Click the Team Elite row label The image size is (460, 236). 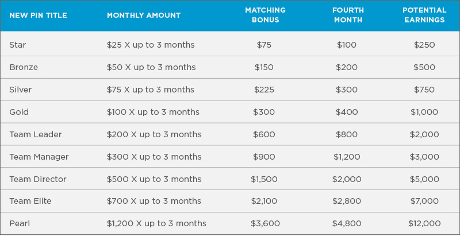coord(30,201)
